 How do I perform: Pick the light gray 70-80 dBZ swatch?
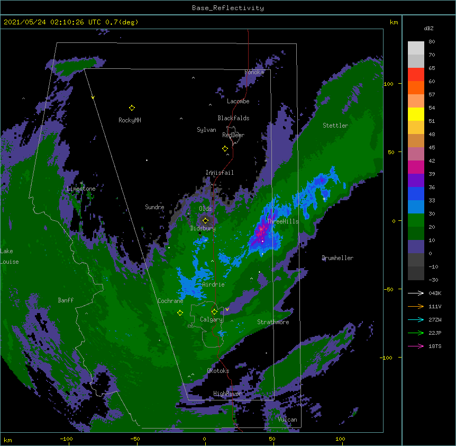(416, 48)
